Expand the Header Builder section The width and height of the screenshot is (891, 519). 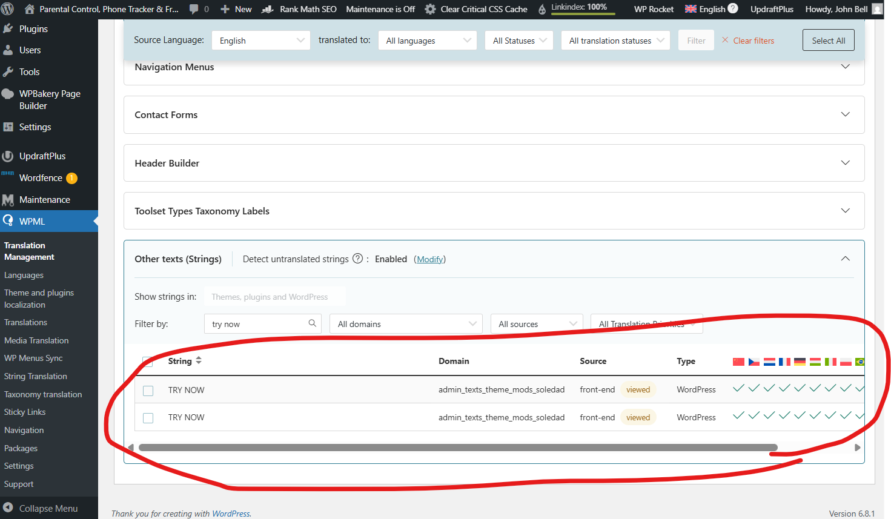click(x=846, y=162)
